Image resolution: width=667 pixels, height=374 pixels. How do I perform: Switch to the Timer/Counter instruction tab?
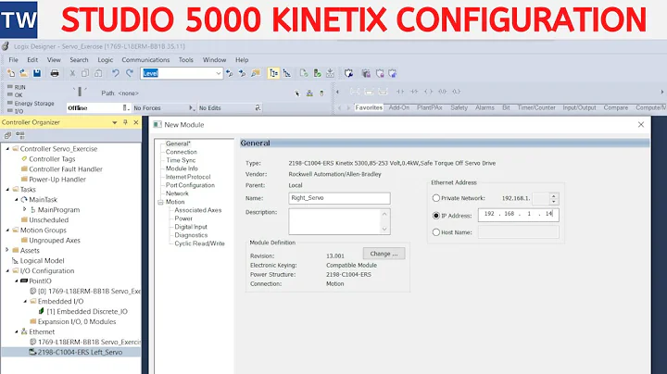pos(536,107)
